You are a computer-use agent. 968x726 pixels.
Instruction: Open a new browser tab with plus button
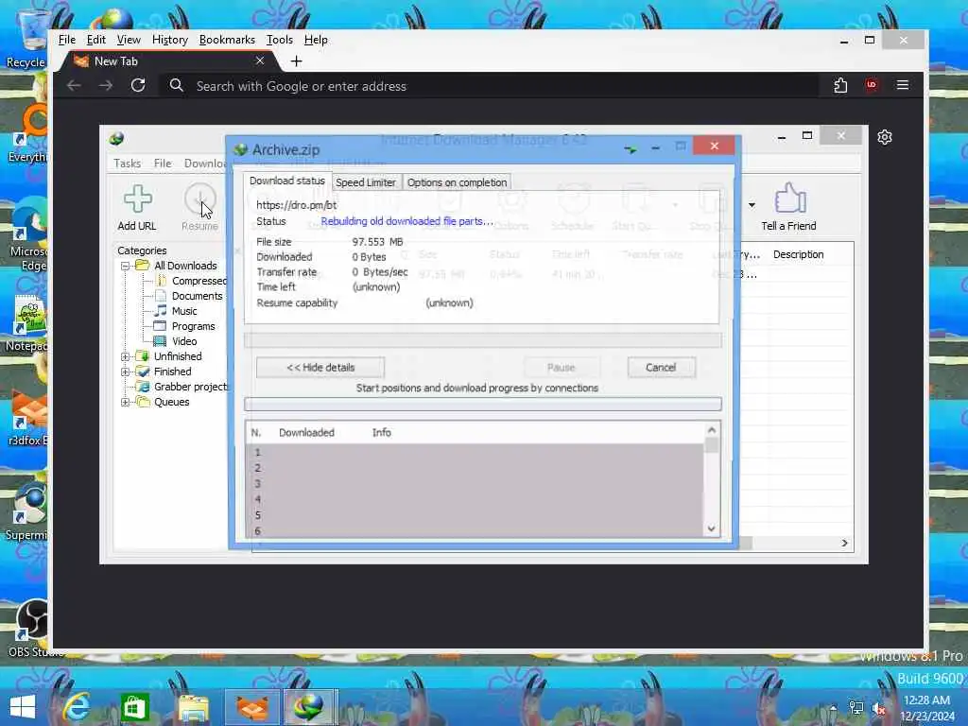(x=296, y=61)
